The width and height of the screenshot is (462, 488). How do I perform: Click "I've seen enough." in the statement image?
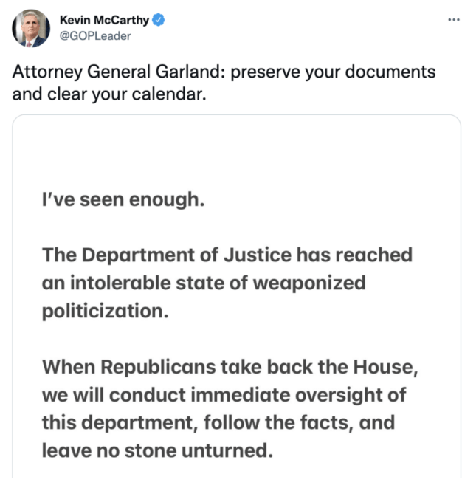123,199
